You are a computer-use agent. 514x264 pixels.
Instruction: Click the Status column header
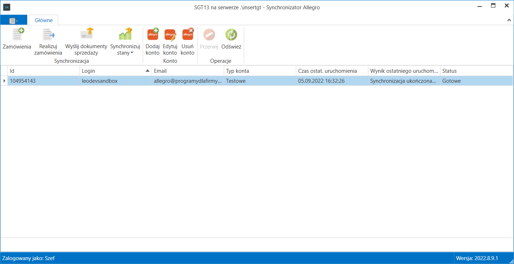[x=477, y=71]
